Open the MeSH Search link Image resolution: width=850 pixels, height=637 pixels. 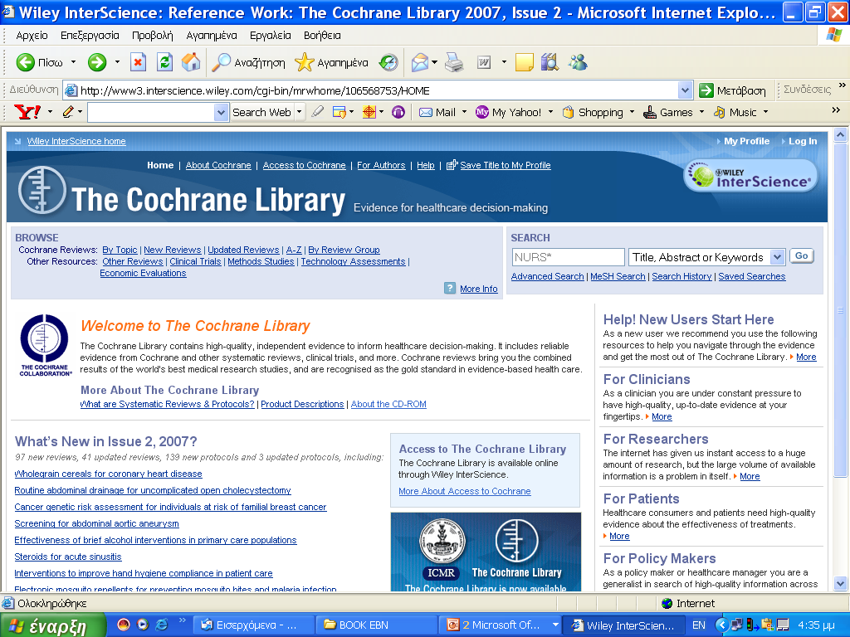(x=618, y=276)
